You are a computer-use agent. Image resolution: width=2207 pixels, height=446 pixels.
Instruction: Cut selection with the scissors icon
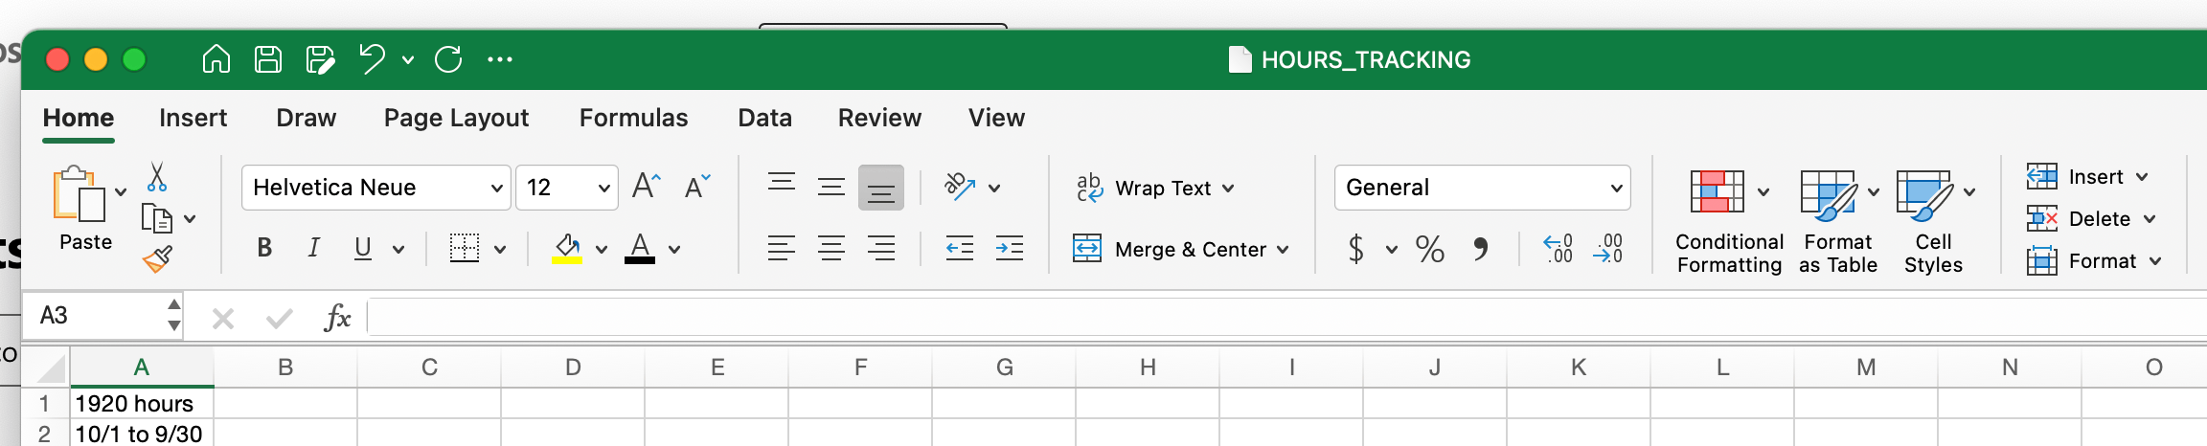pos(157,177)
